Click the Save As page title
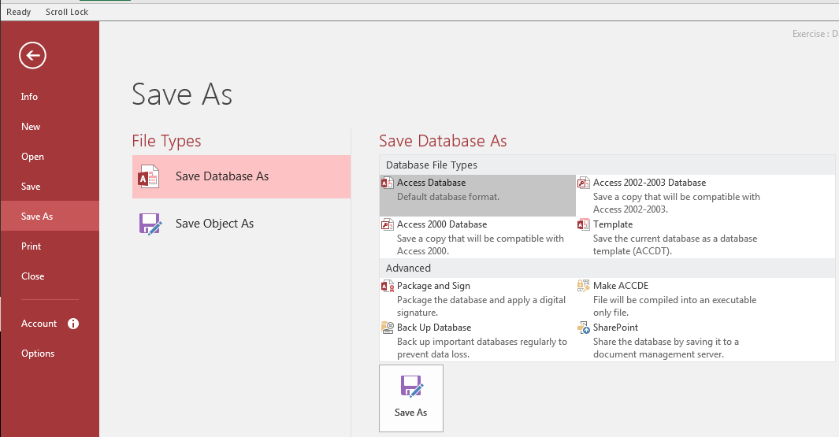Image resolution: width=839 pixels, height=437 pixels. click(182, 94)
